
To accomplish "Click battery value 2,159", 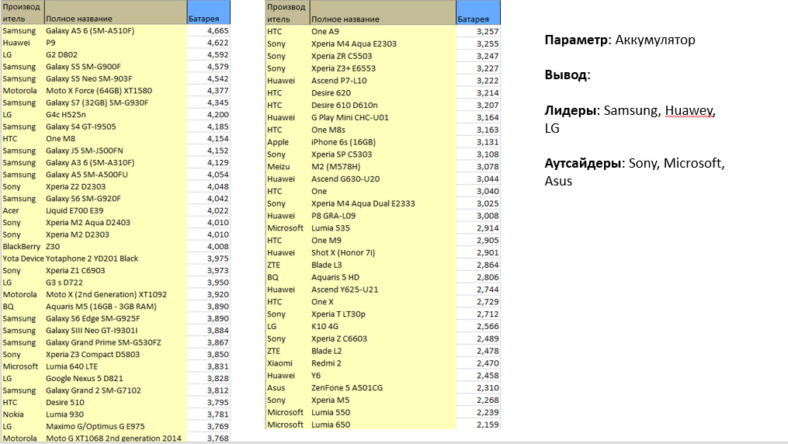I will (x=478, y=425).
